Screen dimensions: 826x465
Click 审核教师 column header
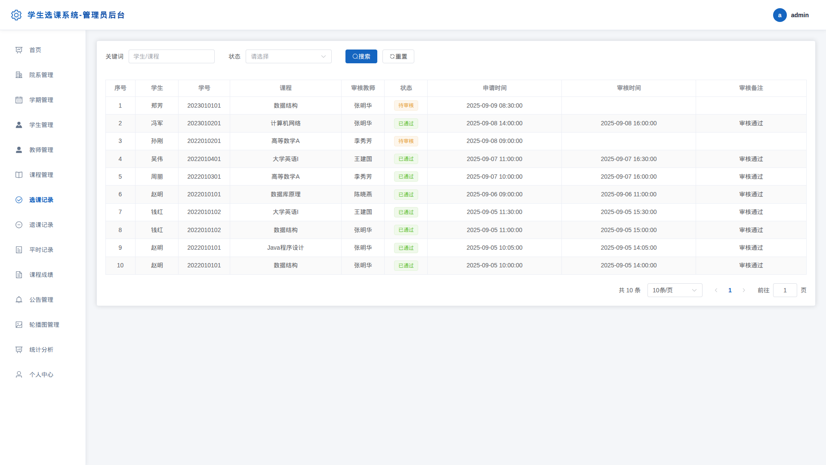point(363,88)
